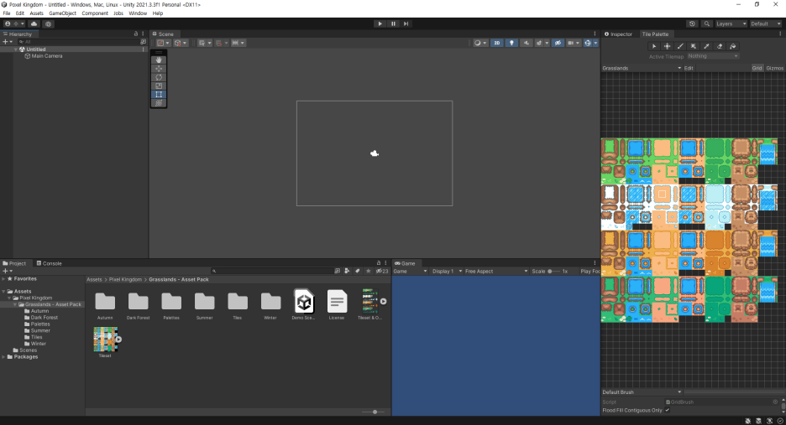Toggle hidden packages visibility count 23
The height and width of the screenshot is (425, 786).
pos(382,271)
